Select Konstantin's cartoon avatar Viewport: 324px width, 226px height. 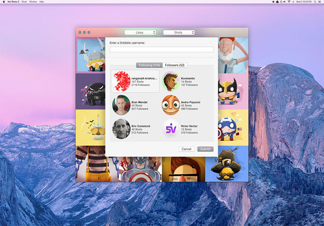click(171, 81)
